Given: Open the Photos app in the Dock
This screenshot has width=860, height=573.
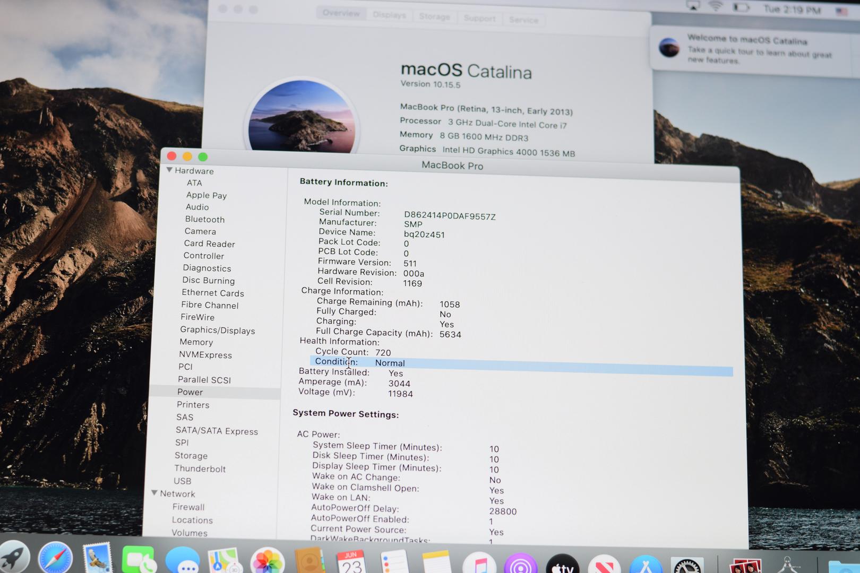Looking at the screenshot, I should click(268, 561).
